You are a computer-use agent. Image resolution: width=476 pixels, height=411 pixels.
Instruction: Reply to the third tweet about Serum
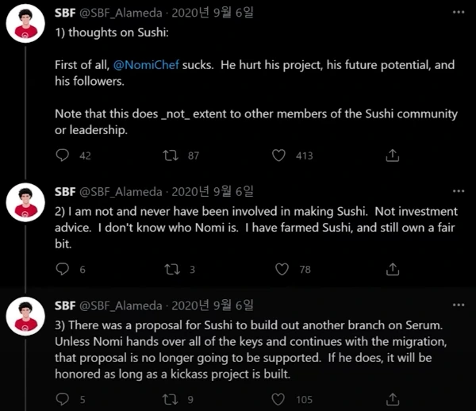[x=64, y=399]
